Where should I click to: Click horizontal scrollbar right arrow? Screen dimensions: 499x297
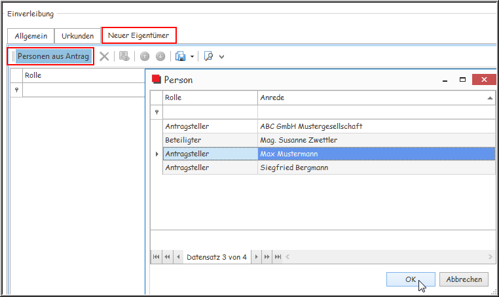(x=490, y=256)
